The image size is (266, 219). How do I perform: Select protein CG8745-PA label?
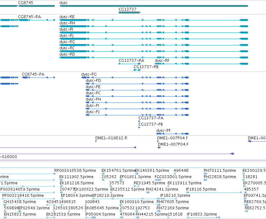point(33,74)
